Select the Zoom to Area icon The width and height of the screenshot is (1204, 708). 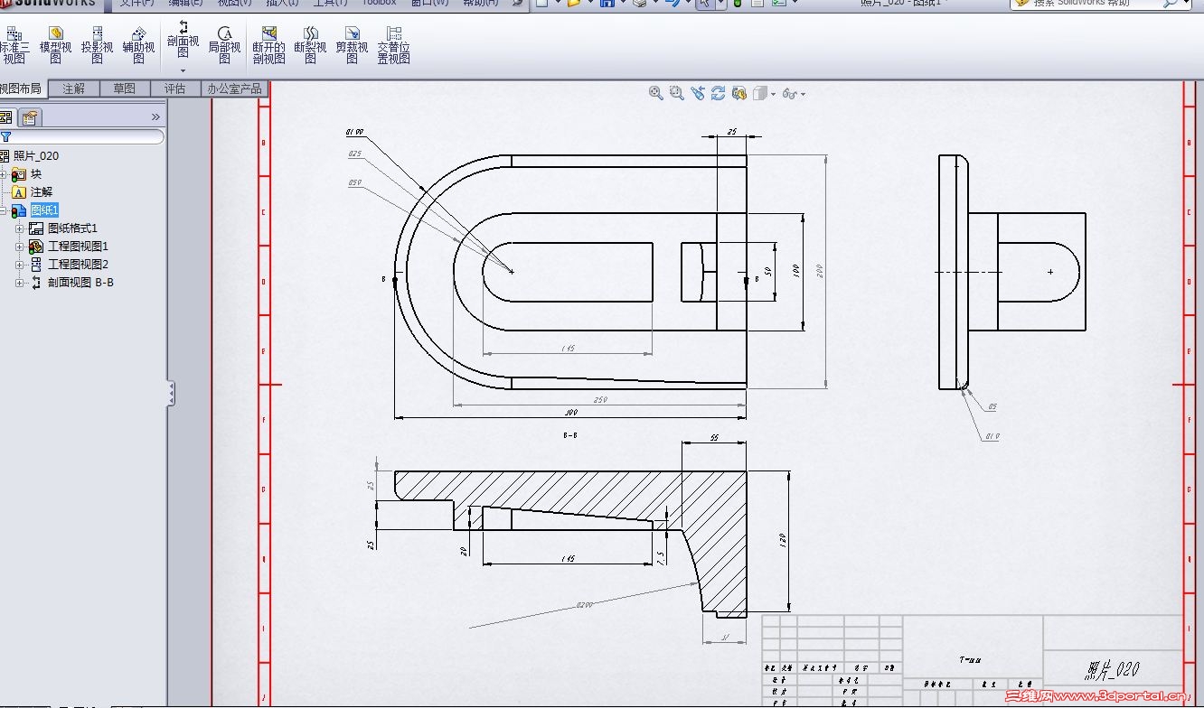(676, 93)
